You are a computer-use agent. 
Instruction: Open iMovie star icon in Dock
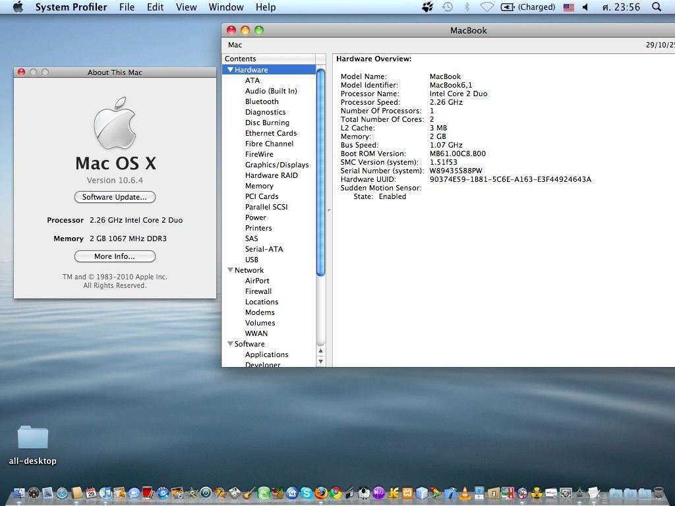[x=192, y=493]
